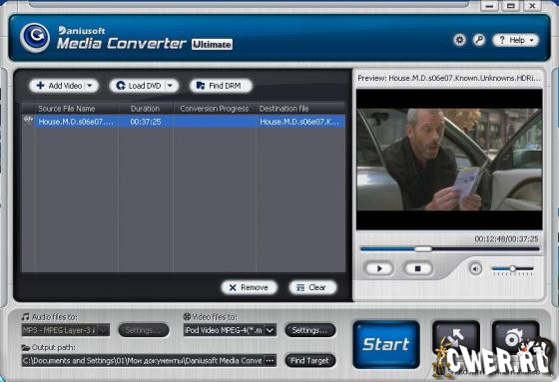Image resolution: width=559 pixels, height=382 pixels.
Task: Click the Daniusoft round logo icon
Action: 35,38
